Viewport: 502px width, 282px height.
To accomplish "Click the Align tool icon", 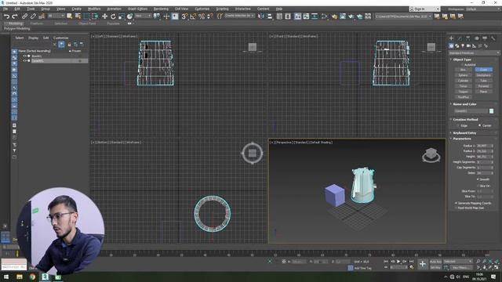I will click(x=270, y=16).
